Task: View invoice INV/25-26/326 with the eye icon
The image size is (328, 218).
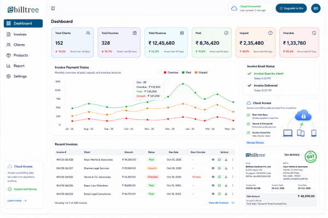Action: pyautogui.click(x=213, y=177)
